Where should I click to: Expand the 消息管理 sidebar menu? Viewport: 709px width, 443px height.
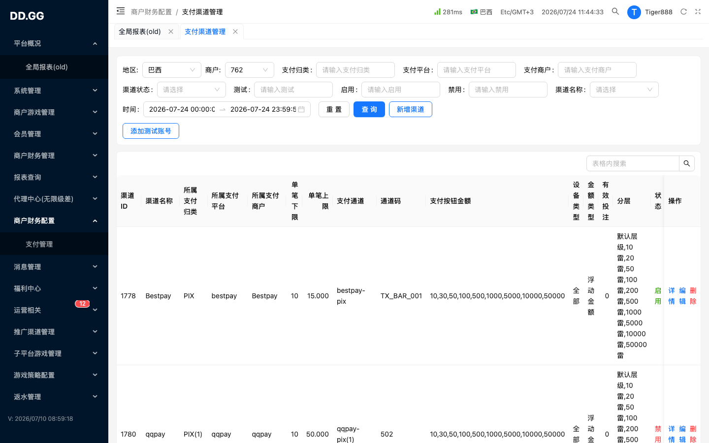(x=54, y=267)
